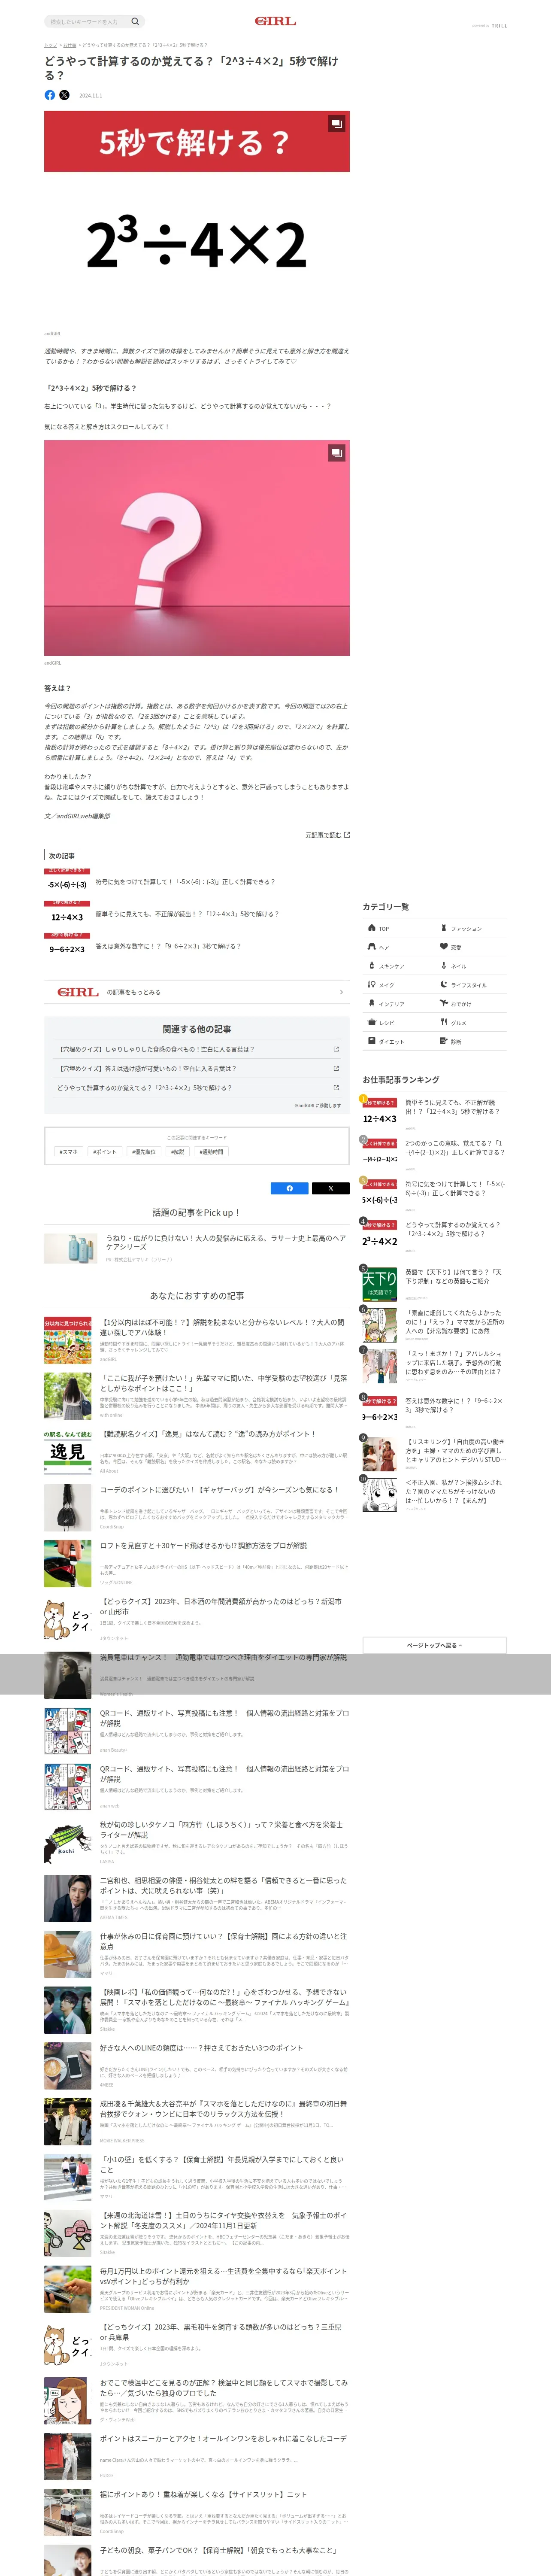551x2576 pixels.
Task: Click the search magnifier icon in header
Action: [135, 21]
